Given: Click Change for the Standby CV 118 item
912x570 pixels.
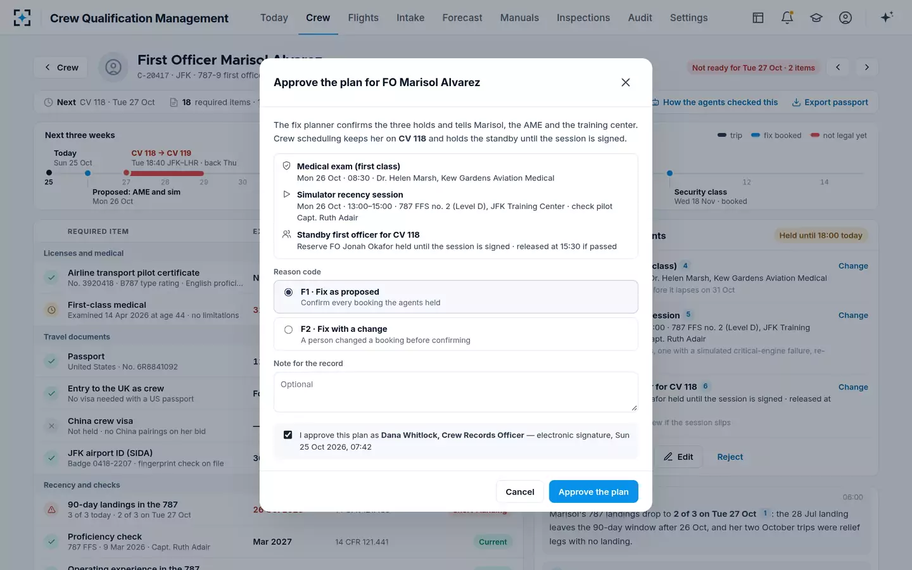Looking at the screenshot, I should click(853, 387).
